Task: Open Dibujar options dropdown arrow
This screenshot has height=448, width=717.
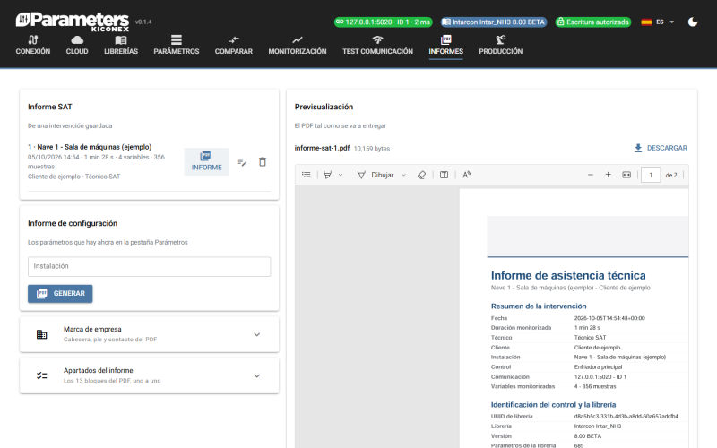Action: [404, 175]
